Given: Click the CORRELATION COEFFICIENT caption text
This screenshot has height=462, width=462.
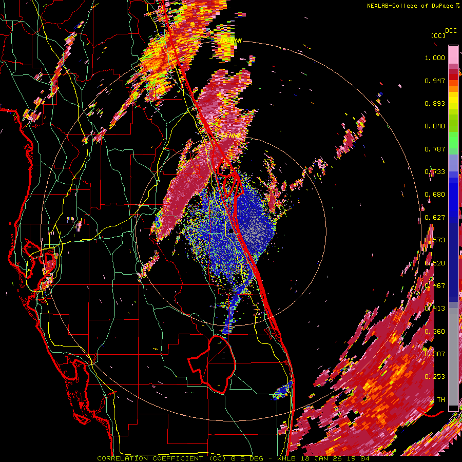Looking at the screenshot, I should (x=150, y=458).
